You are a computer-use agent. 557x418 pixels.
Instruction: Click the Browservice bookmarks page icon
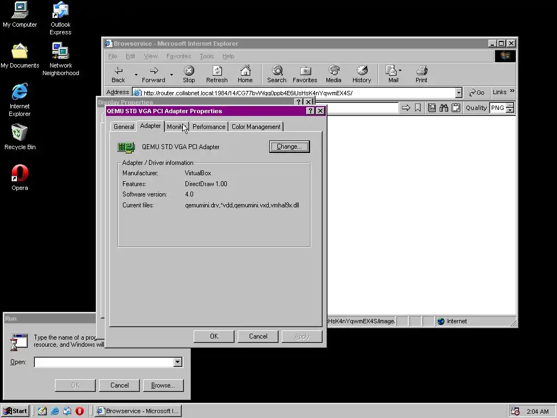(x=431, y=108)
